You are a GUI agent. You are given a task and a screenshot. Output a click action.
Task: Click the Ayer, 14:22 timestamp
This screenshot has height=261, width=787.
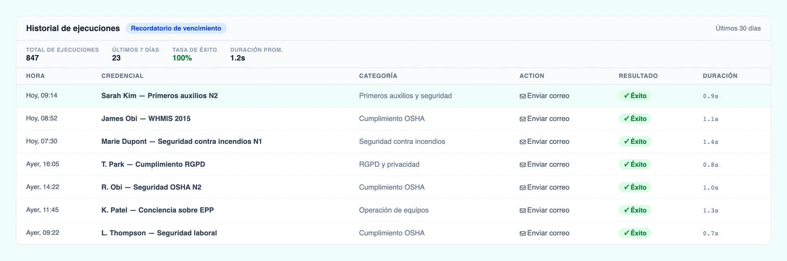tap(43, 187)
